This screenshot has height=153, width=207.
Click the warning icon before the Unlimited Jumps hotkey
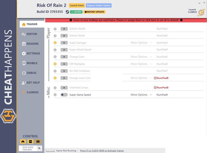pos(155,88)
